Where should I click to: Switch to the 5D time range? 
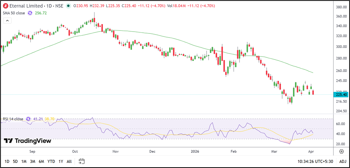(x=15, y=161)
